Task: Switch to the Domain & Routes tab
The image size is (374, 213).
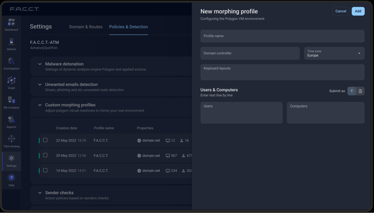Action: pyautogui.click(x=86, y=27)
